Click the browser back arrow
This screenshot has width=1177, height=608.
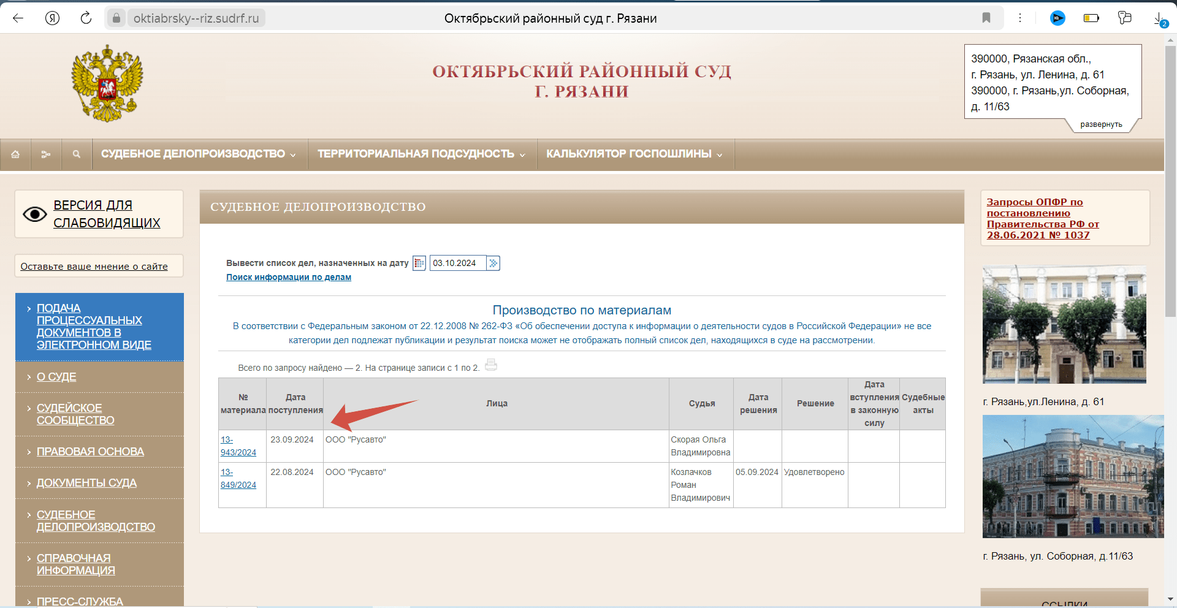pos(18,18)
